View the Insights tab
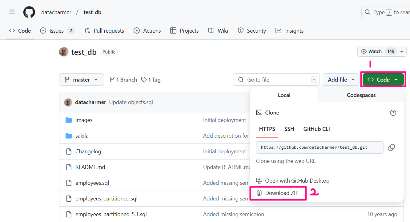Screen dimensions: 410x222 point(289,31)
